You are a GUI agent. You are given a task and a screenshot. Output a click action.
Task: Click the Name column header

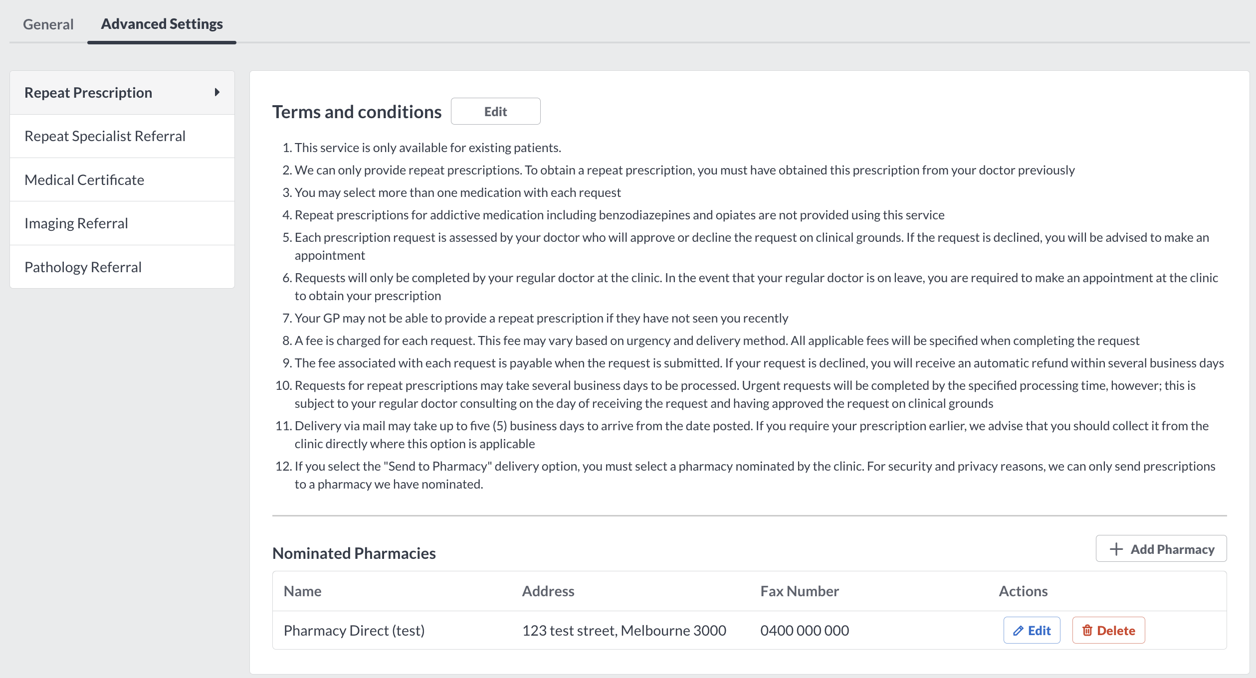(302, 591)
